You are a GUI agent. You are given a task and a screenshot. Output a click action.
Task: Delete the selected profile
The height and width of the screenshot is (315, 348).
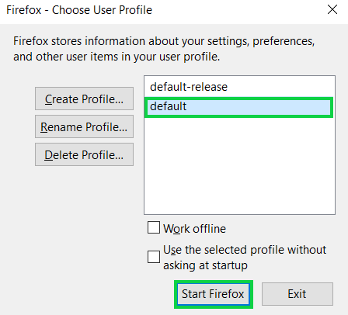84,154
